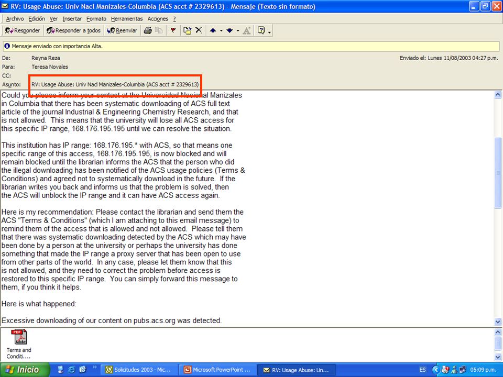The image size is (503, 377).
Task: Open the Herramientas menu
Action: pos(127,19)
